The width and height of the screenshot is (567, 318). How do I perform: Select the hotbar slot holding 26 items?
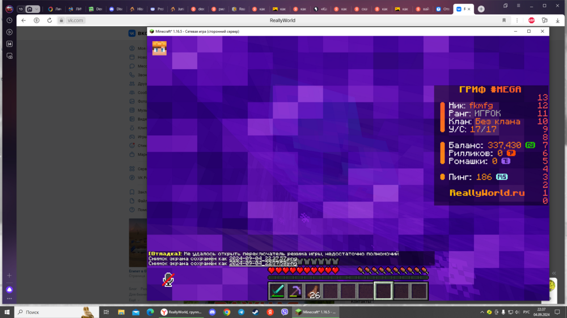click(313, 291)
